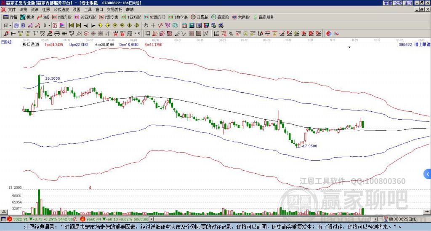This screenshot has height=231, width=431.
Task: Open the 赢家轮 tool
Action: [220, 17]
